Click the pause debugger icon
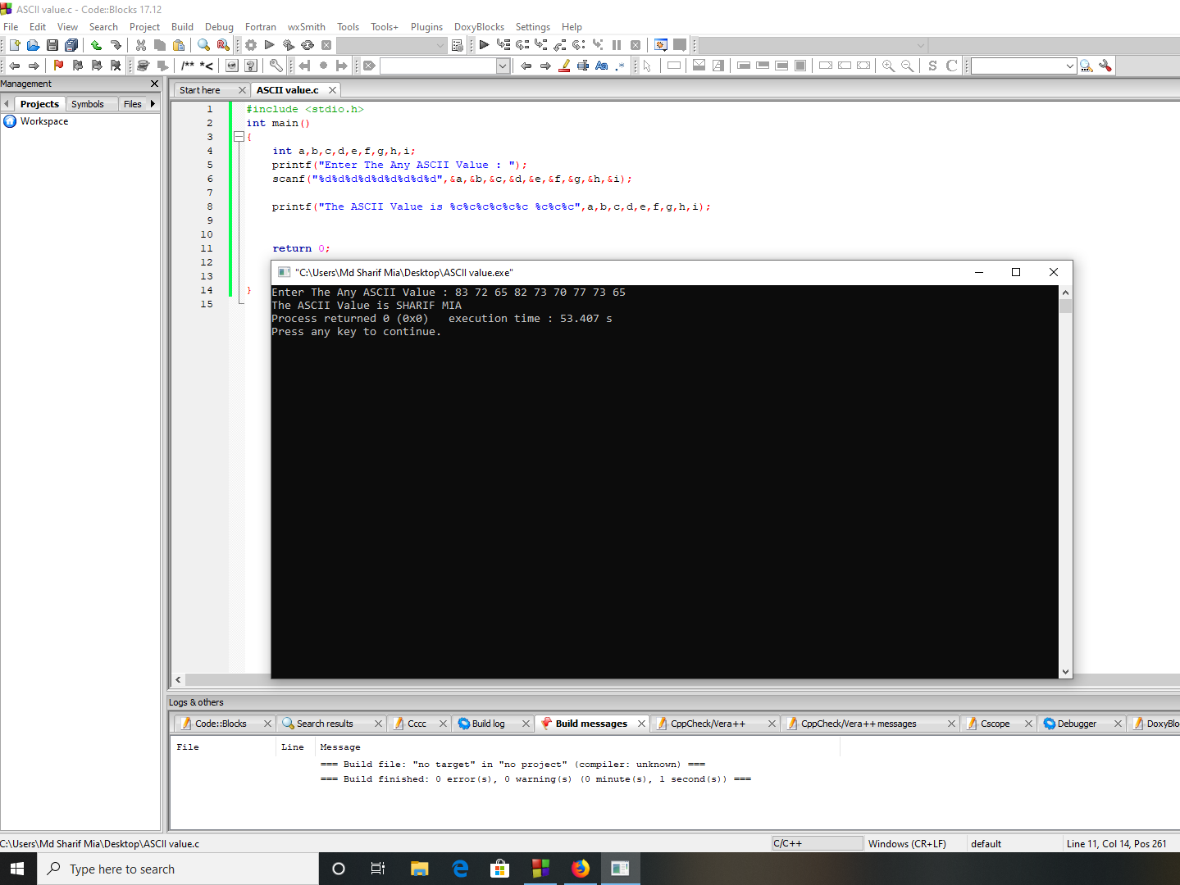 [617, 45]
